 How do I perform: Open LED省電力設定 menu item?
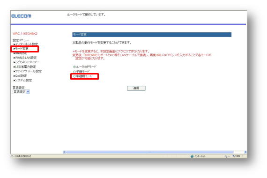[25, 67]
